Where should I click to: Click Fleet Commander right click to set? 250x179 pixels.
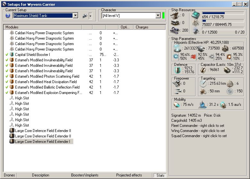(198, 126)
